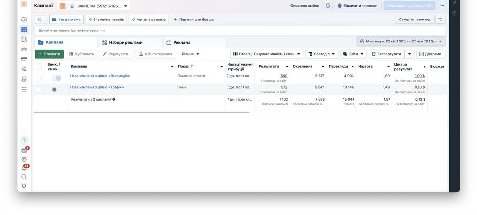Click the horizontal scrollbar under the table

[x=142, y=113]
